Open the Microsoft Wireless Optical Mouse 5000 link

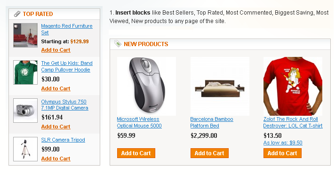pyautogui.click(x=139, y=122)
